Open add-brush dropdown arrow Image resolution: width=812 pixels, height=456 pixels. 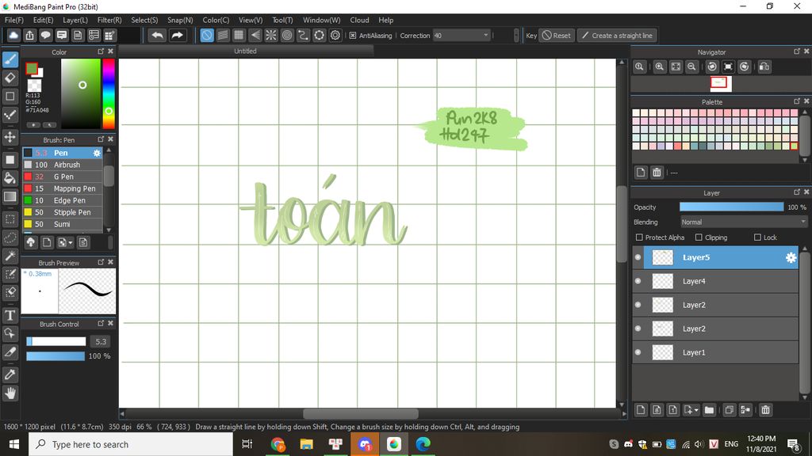pyautogui.click(x=71, y=243)
